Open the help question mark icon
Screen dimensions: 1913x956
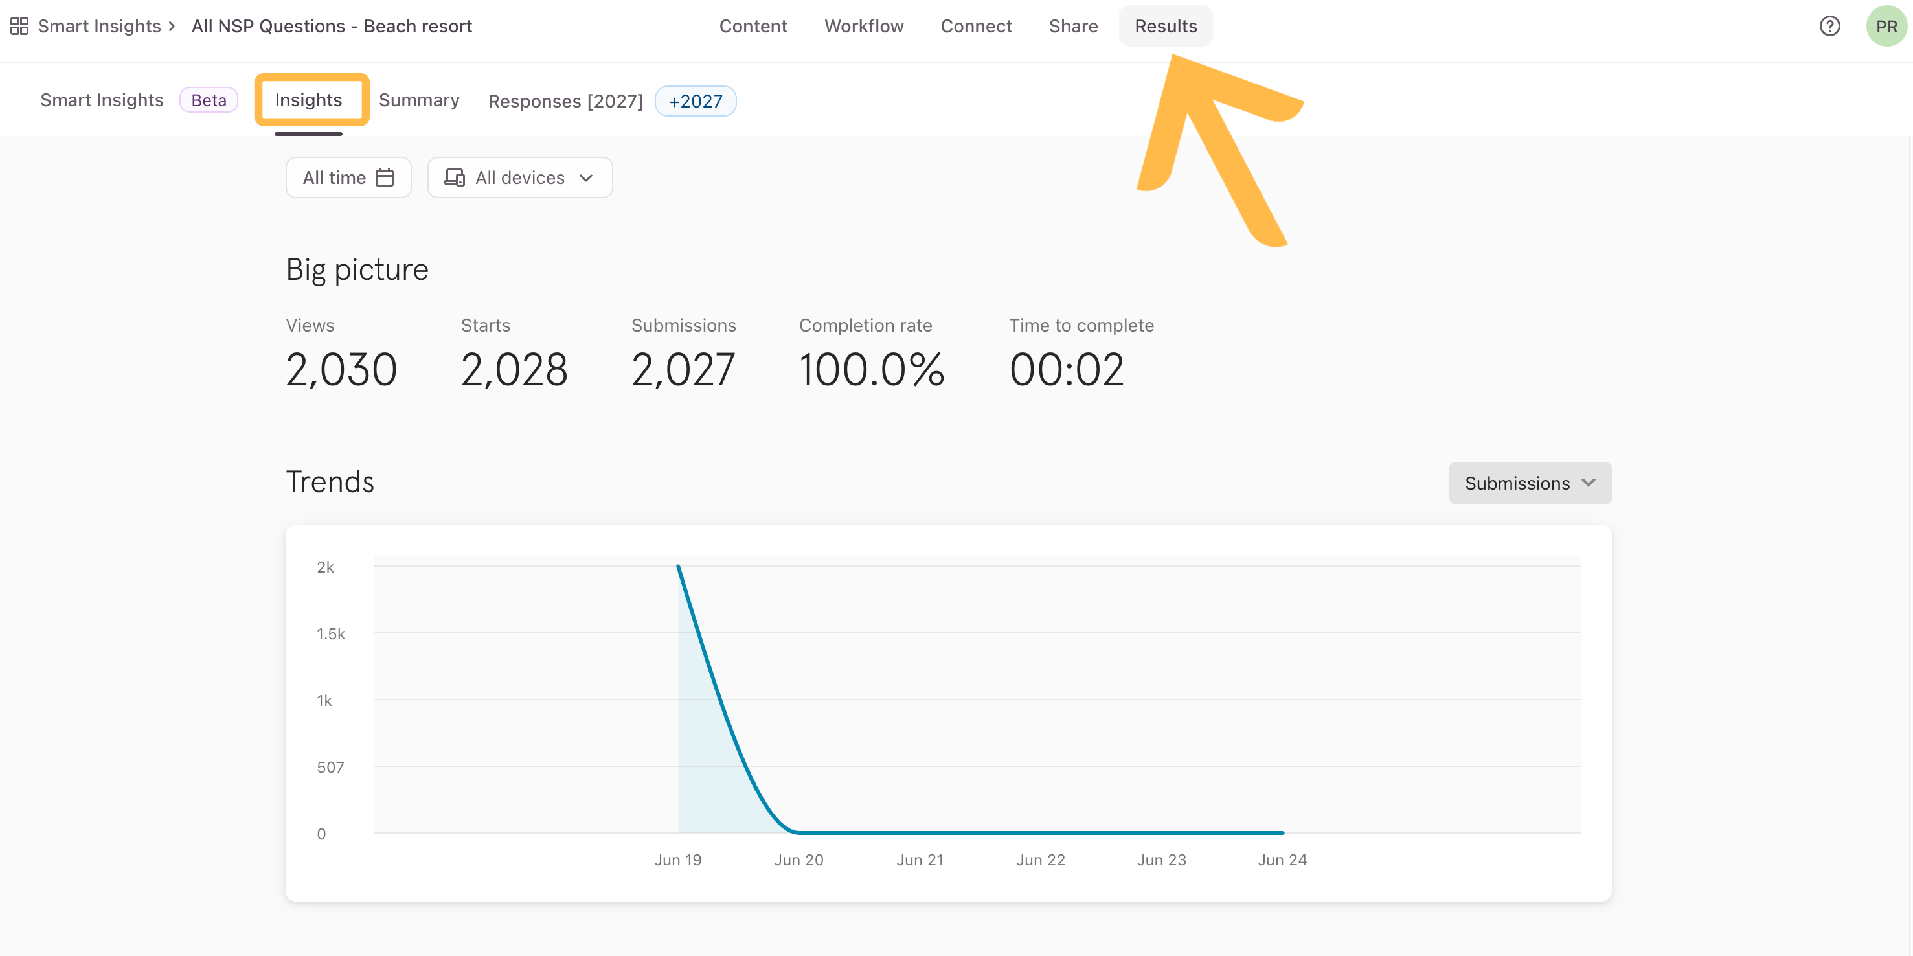[x=1829, y=26]
